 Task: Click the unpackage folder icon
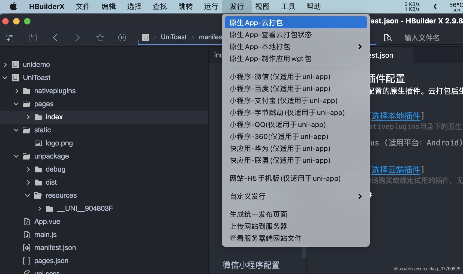27,156
